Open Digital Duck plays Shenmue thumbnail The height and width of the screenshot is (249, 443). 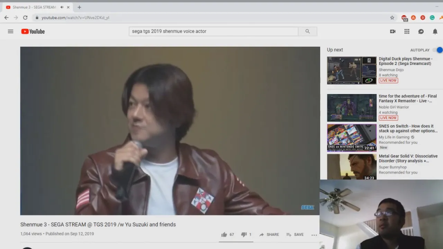tap(352, 71)
